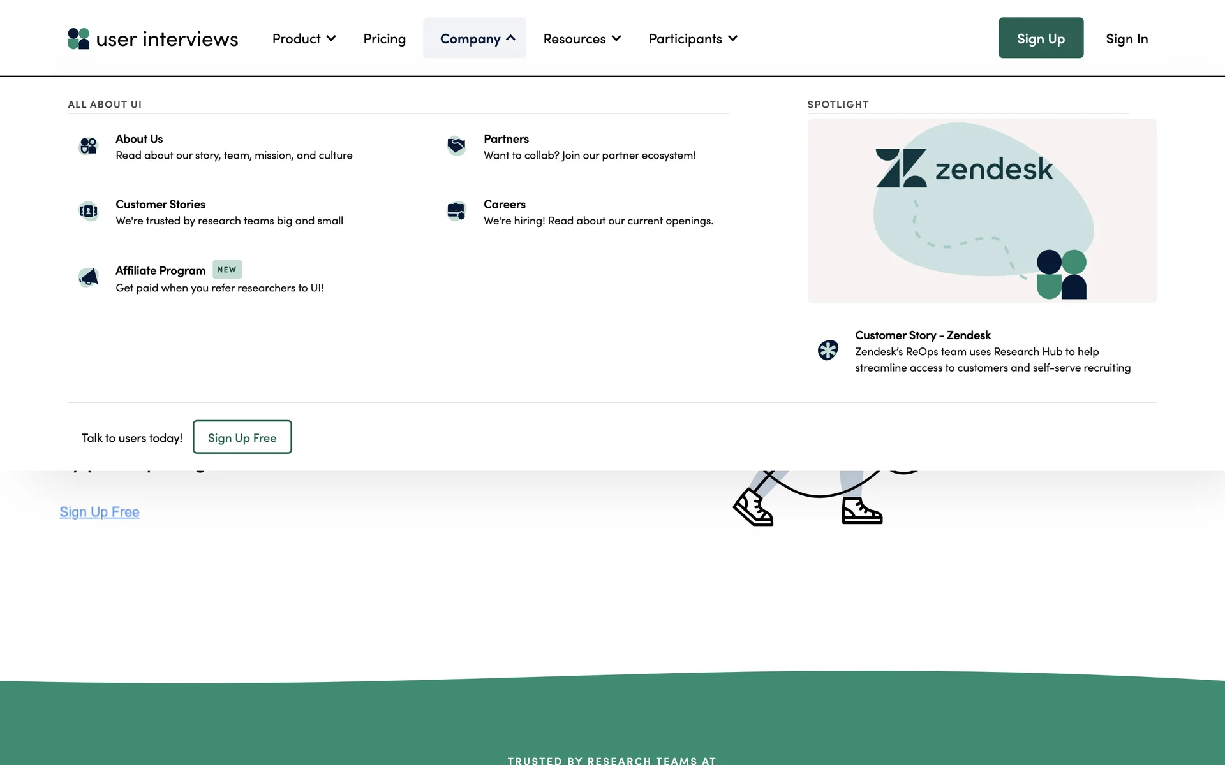Click the green Sign Up button
This screenshot has height=765, width=1225.
click(1041, 38)
